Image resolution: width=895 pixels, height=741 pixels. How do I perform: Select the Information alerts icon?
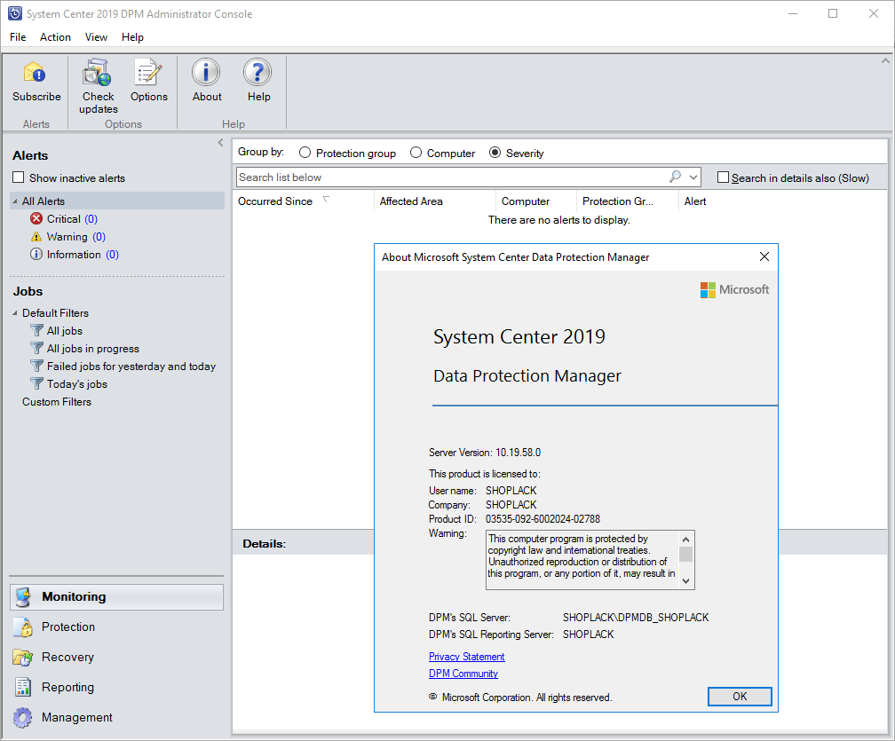click(36, 255)
